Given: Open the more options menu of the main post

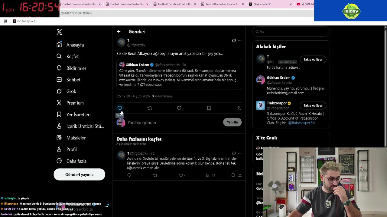Looking at the screenshot, I should (240, 40).
